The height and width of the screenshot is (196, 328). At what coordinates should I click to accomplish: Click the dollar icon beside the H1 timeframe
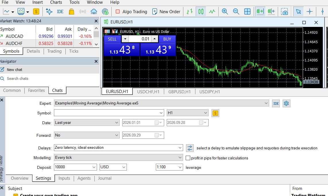pyautogui.click(x=215, y=113)
